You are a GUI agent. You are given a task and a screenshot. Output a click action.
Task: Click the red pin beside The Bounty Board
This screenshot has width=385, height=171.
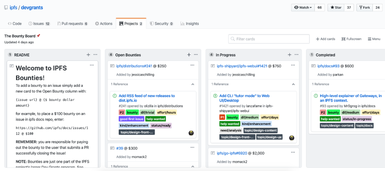38,36
